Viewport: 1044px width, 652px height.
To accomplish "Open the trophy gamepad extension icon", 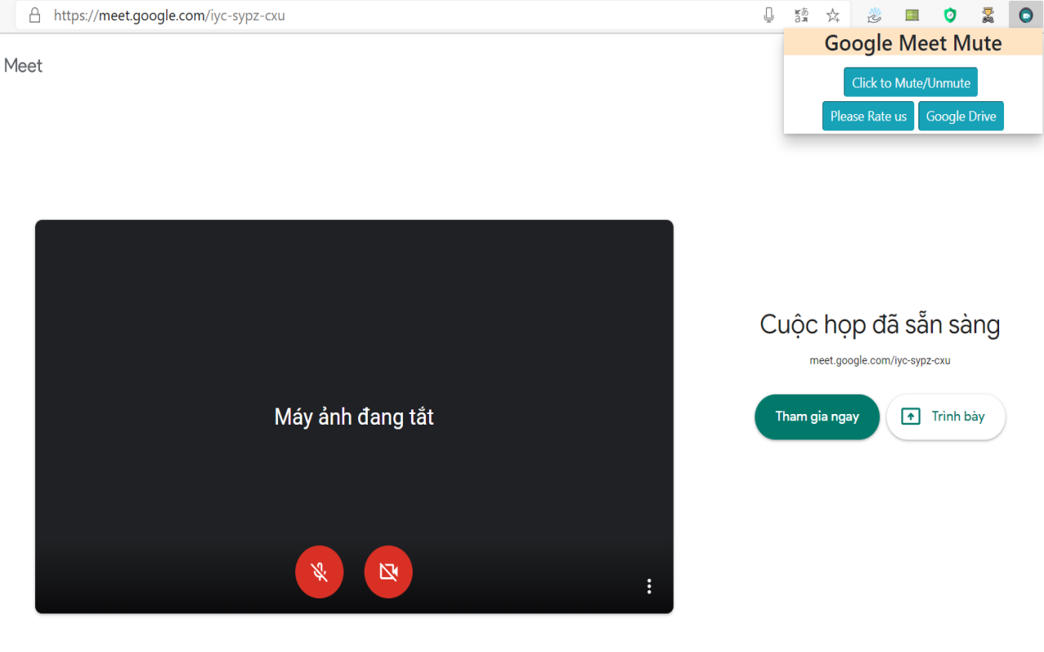I will [x=988, y=15].
